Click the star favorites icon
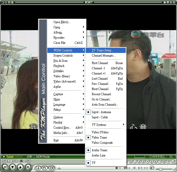Screen dimensions: 177x172 pyautogui.click(x=117, y=168)
